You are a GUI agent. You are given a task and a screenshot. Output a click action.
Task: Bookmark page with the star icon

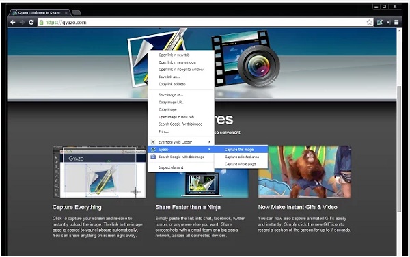[x=369, y=23]
